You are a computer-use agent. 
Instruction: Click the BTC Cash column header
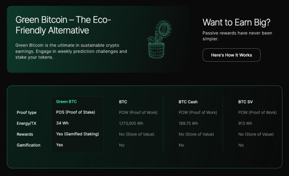click(x=188, y=102)
